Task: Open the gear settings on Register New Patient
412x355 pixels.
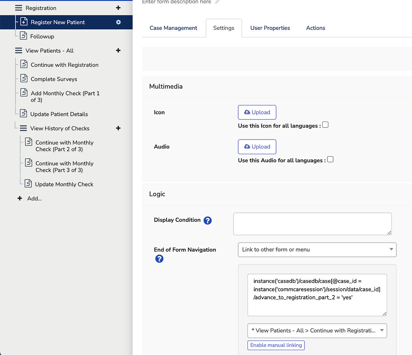Action: point(118,22)
